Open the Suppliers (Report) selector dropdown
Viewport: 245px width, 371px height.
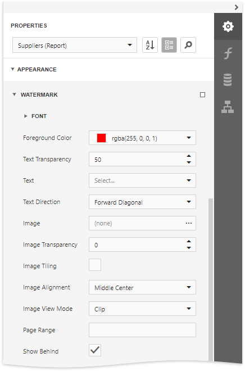[x=75, y=45]
